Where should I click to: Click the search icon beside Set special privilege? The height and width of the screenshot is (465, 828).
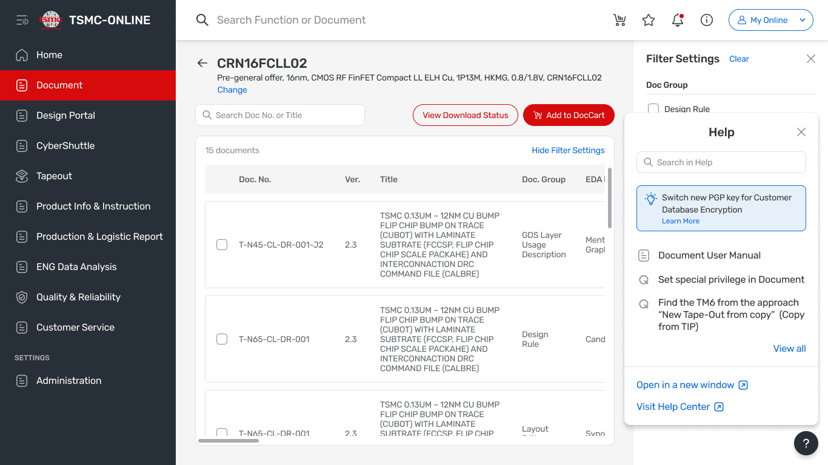644,280
